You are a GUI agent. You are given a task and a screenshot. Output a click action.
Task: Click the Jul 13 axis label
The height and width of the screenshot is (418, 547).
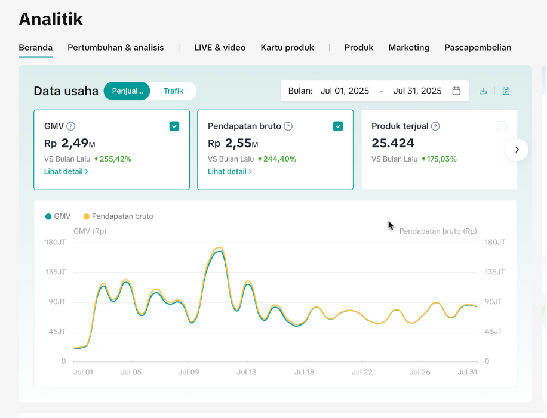[247, 372]
